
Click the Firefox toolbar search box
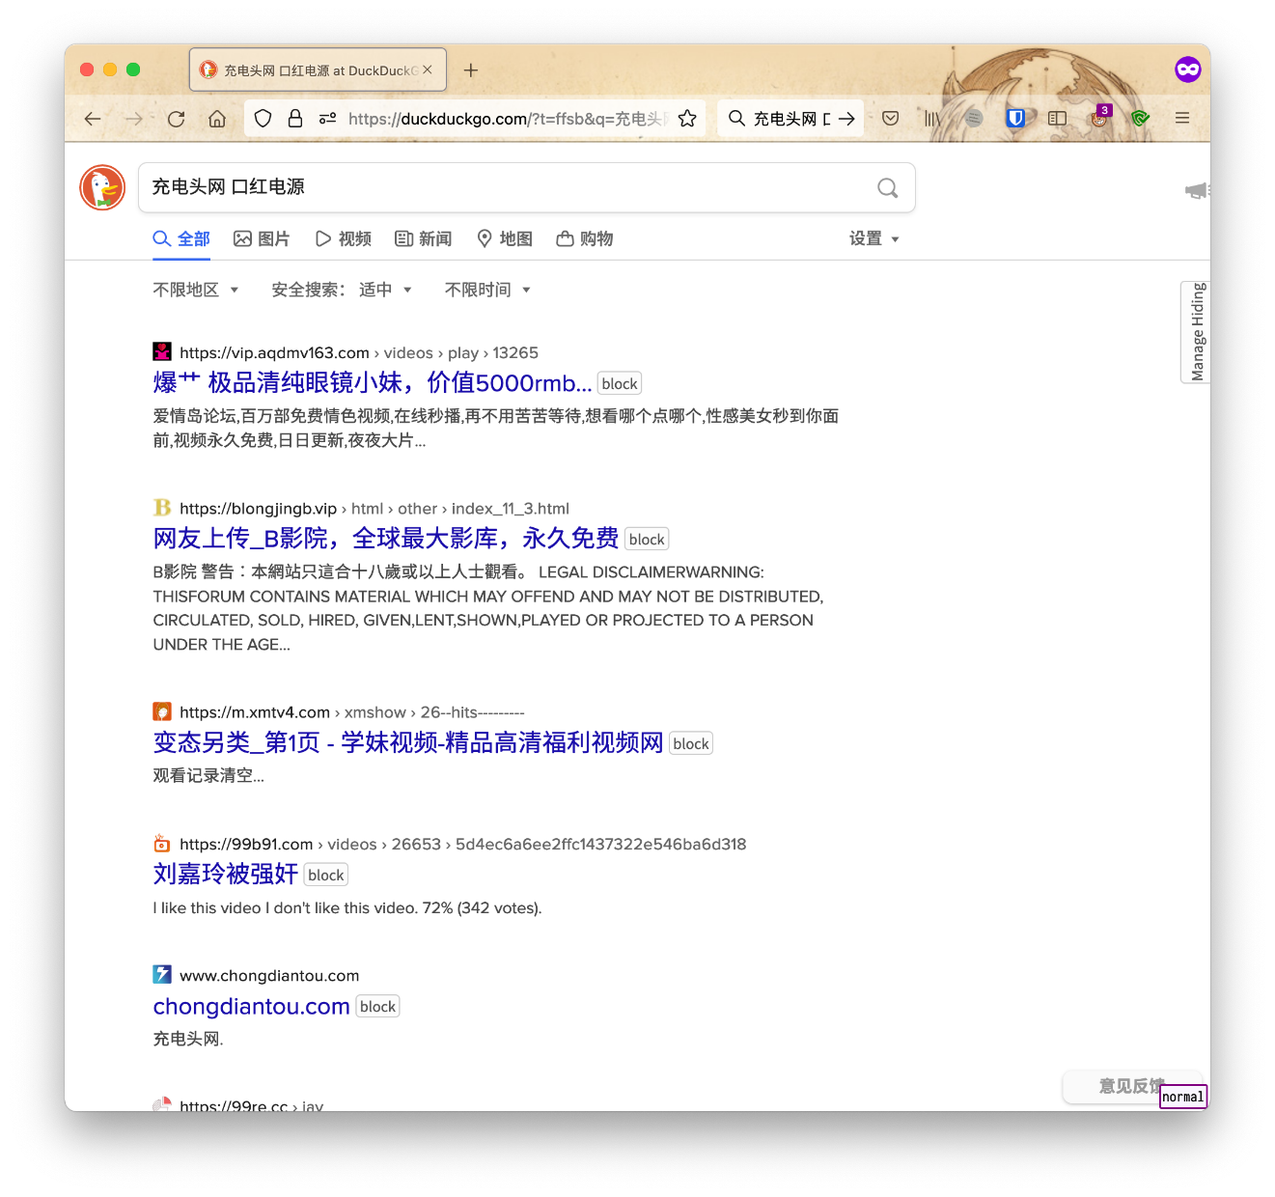(x=790, y=118)
